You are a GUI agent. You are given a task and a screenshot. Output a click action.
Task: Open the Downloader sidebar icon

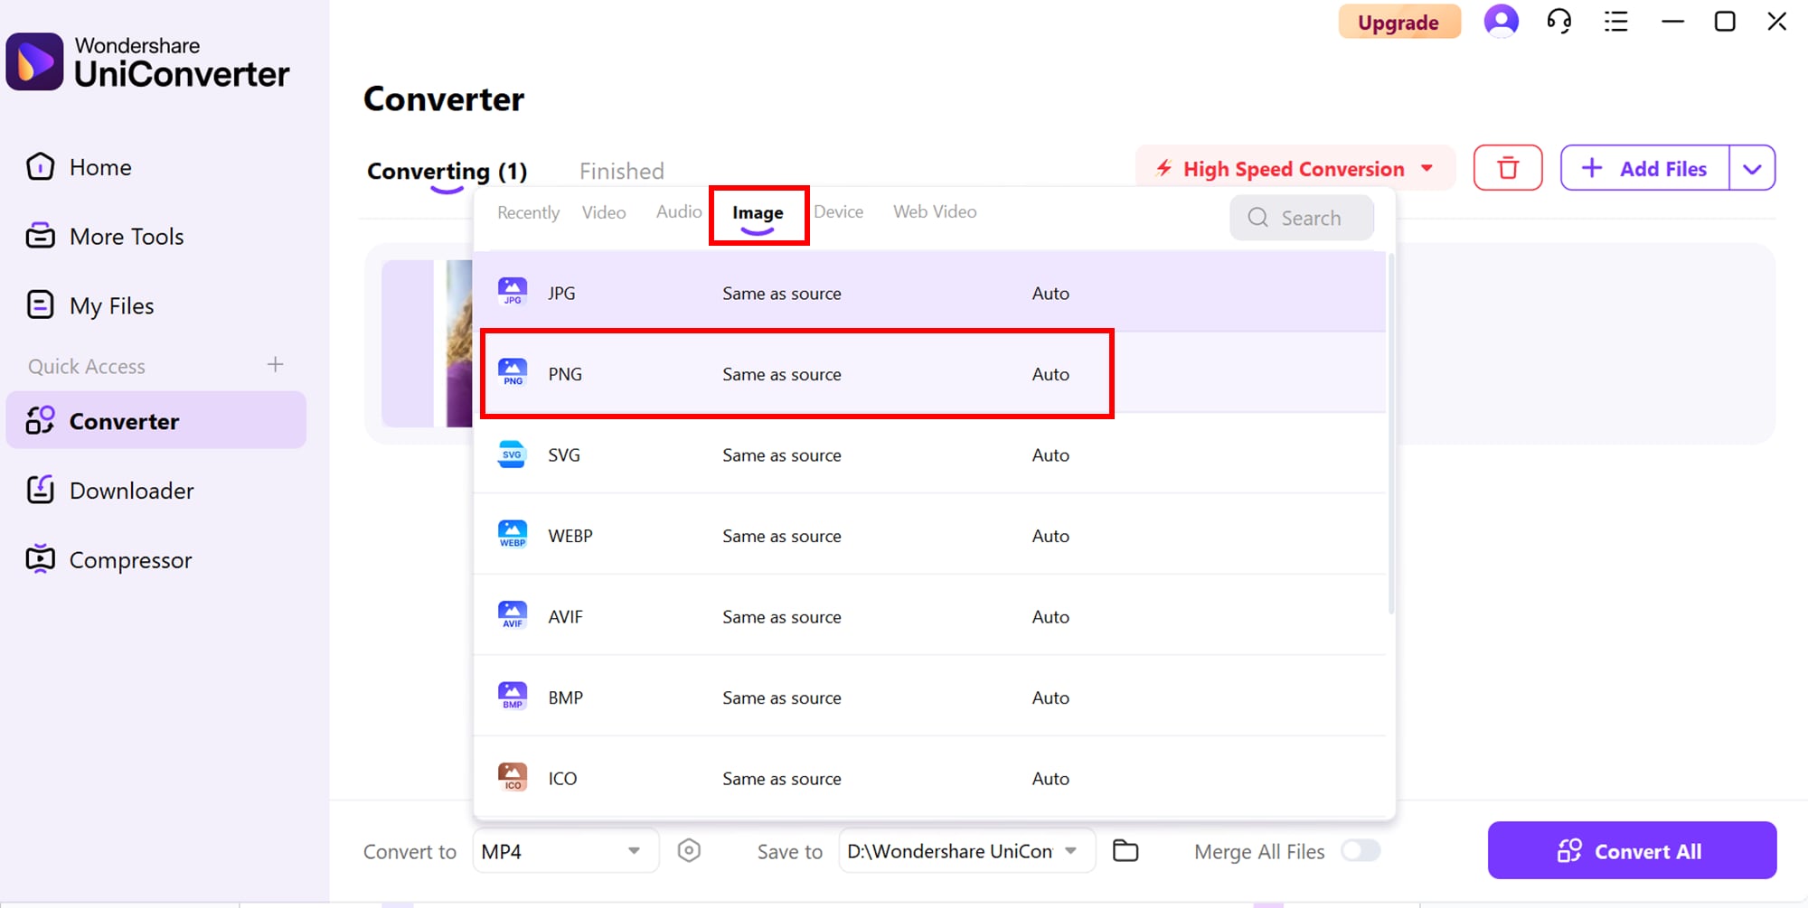click(41, 490)
